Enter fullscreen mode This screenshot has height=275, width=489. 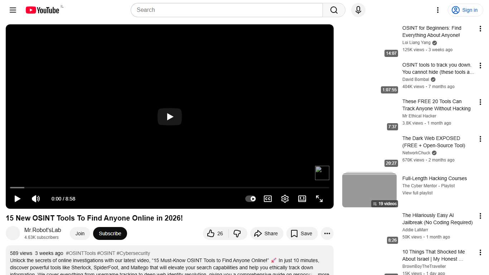pos(319,199)
